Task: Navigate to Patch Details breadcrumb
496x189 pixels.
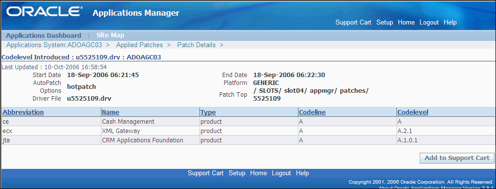Action: pos(197,45)
